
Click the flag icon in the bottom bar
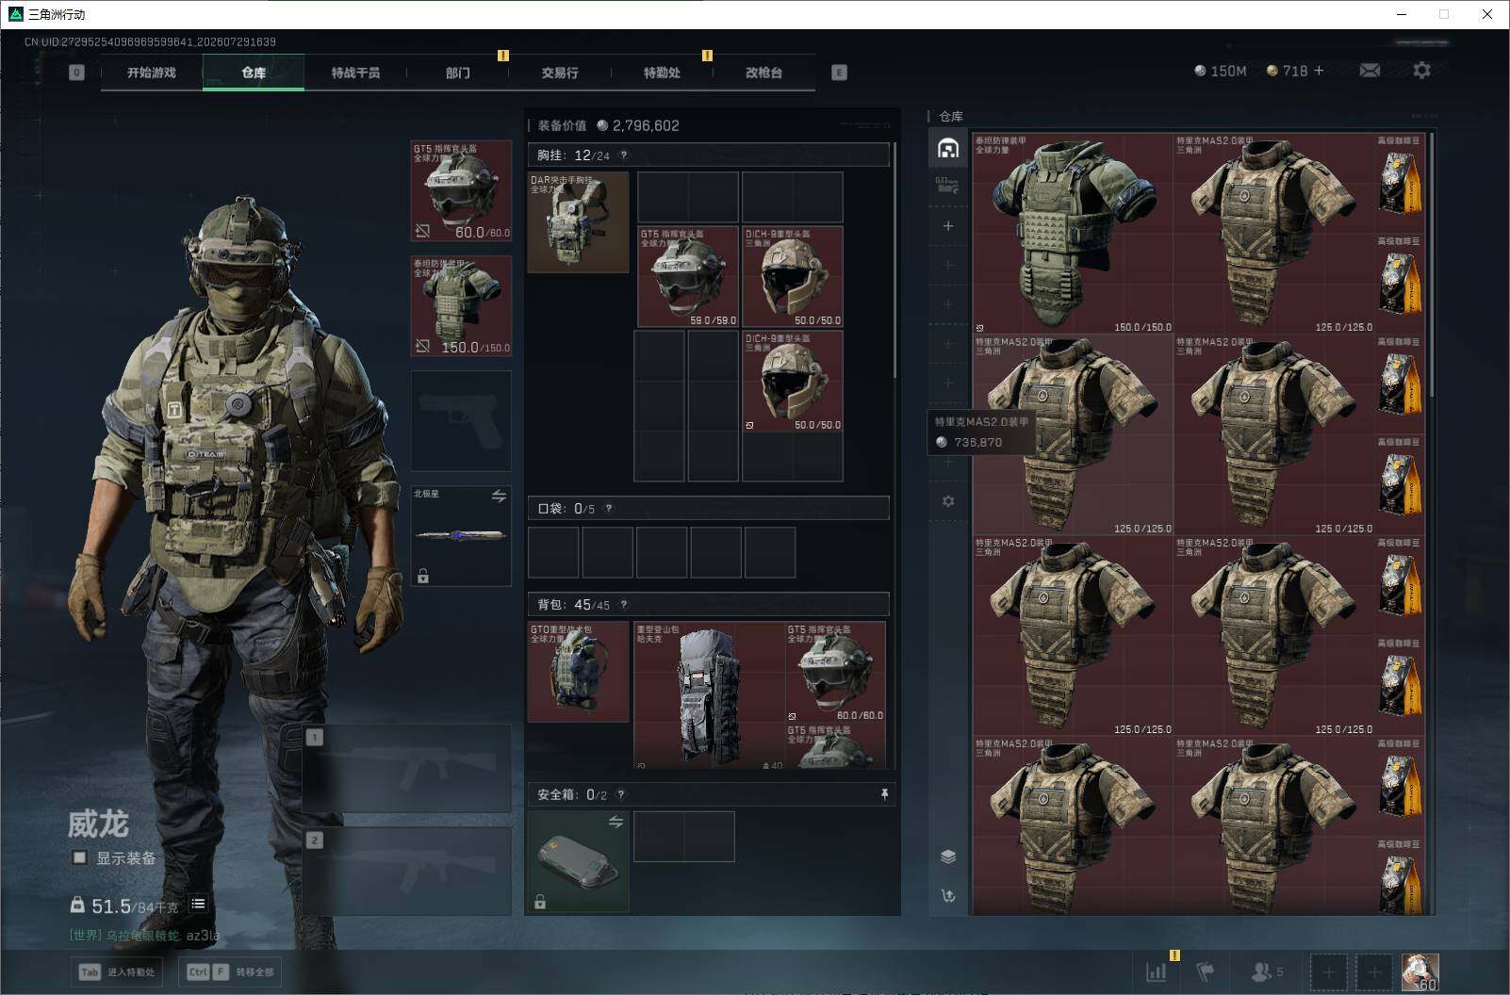(1205, 971)
